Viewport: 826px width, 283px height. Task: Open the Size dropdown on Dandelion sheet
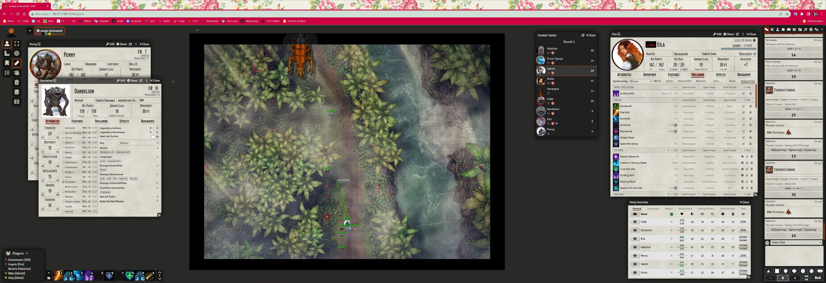pos(139,143)
